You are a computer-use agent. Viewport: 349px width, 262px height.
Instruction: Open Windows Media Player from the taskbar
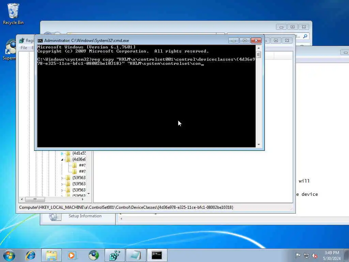72,255
